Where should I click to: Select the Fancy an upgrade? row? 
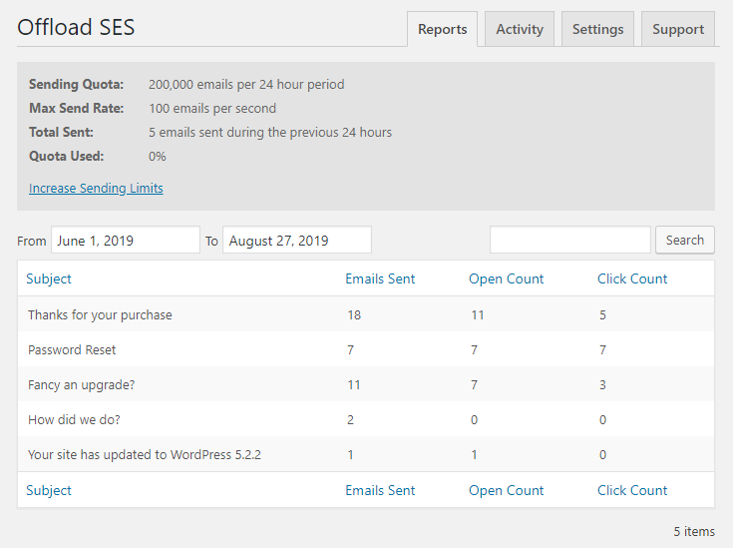coord(366,384)
